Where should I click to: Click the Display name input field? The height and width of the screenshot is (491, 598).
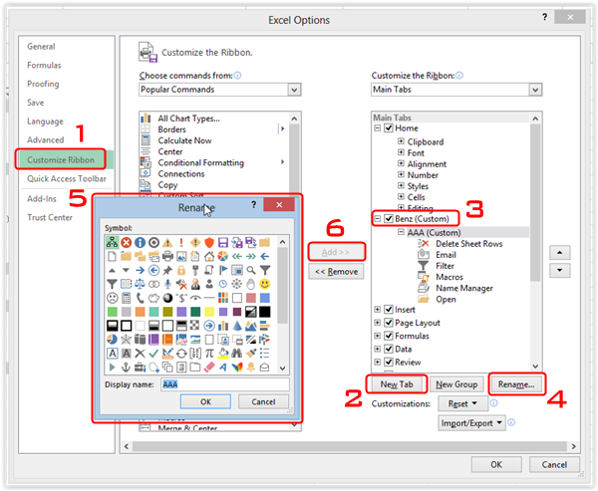pos(225,384)
